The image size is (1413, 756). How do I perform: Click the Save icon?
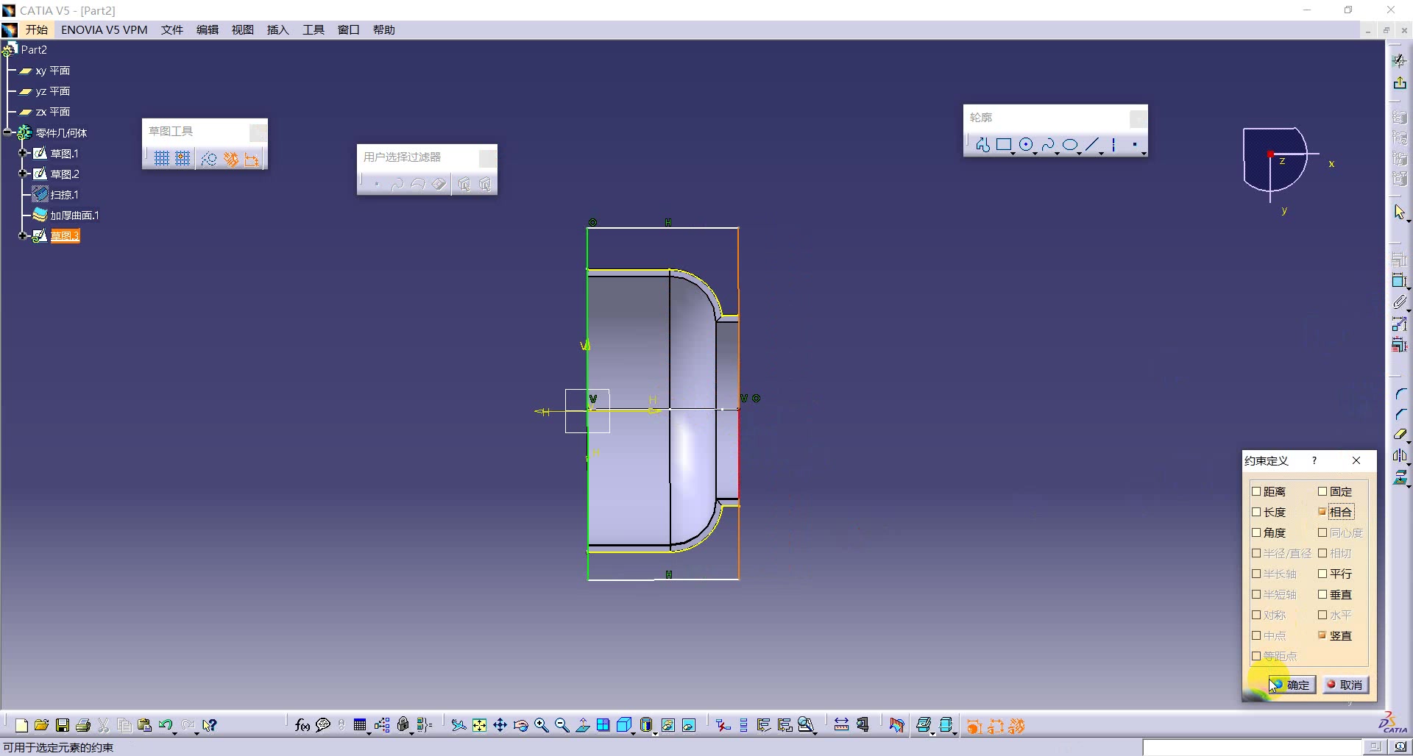click(x=63, y=725)
